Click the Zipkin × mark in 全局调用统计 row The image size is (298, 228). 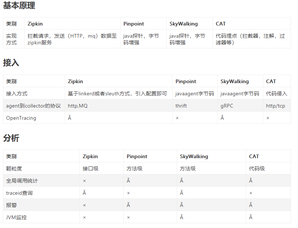[84, 181]
